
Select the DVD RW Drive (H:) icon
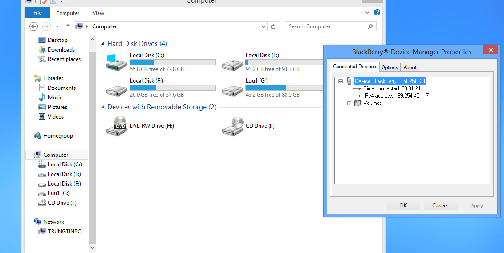(116, 126)
